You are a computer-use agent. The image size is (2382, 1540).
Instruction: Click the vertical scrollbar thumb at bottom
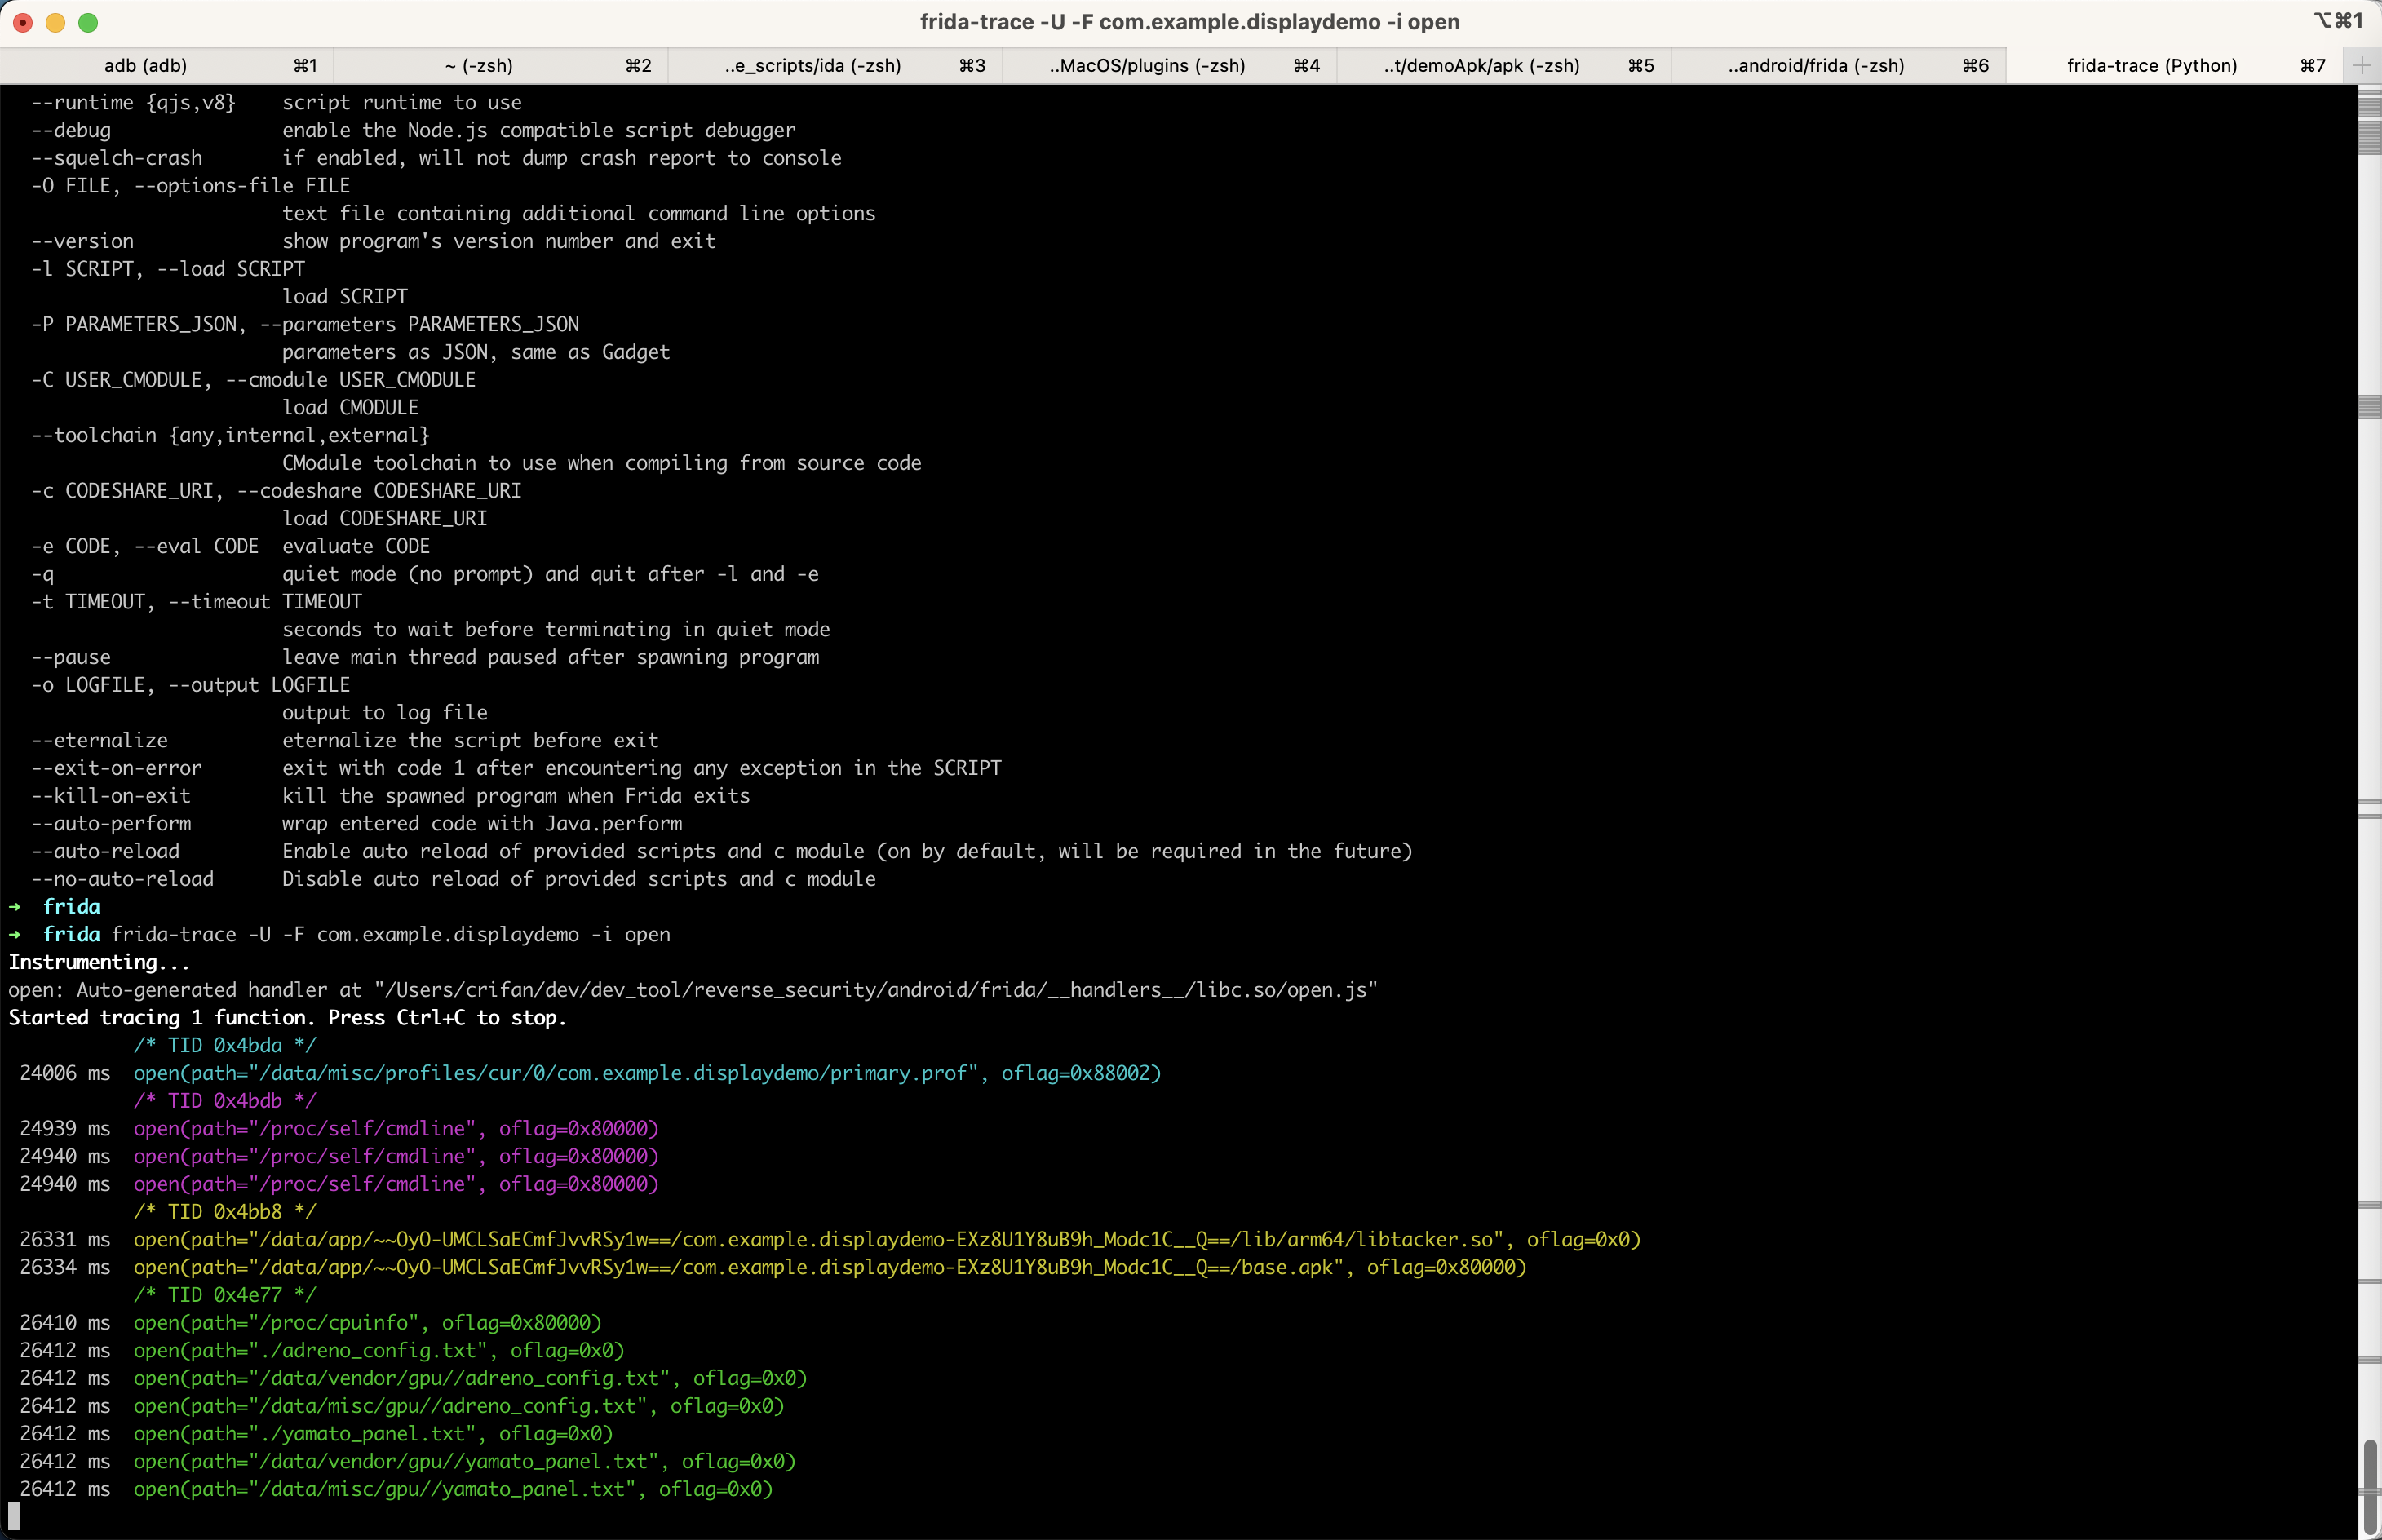(2370, 1487)
